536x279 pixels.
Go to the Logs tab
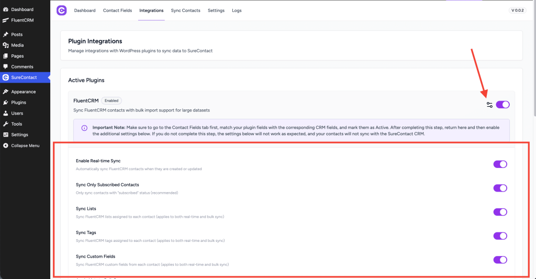pyautogui.click(x=237, y=10)
